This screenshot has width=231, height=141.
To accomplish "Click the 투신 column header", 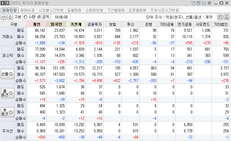I will [131, 24].
